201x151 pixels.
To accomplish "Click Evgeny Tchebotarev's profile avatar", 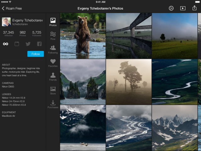I will 6,22.
